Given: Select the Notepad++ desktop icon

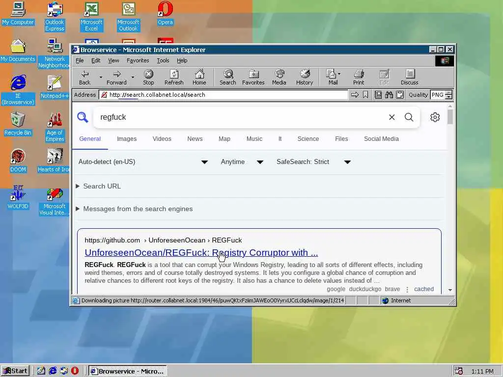Looking at the screenshot, I should click(55, 87).
